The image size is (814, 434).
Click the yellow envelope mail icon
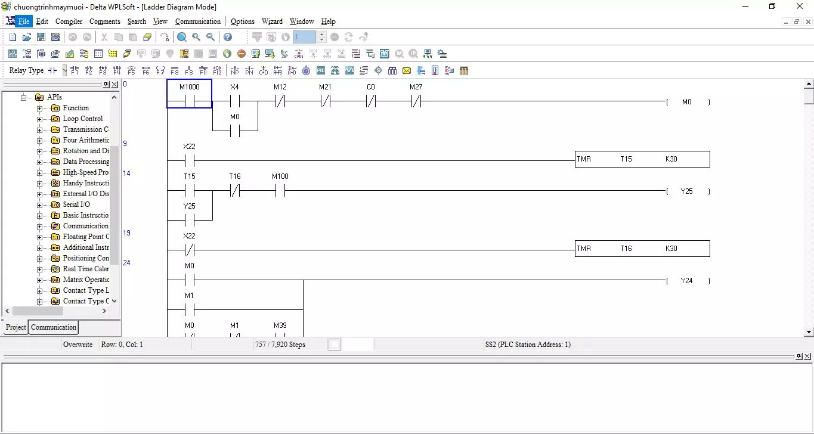coord(407,70)
